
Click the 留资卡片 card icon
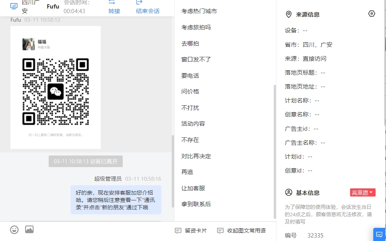point(178,231)
